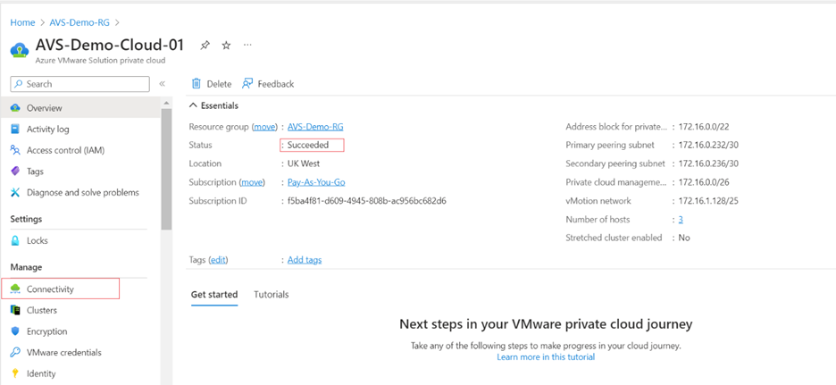The image size is (836, 385).
Task: Click the purple Tags icon
Action: click(x=15, y=172)
